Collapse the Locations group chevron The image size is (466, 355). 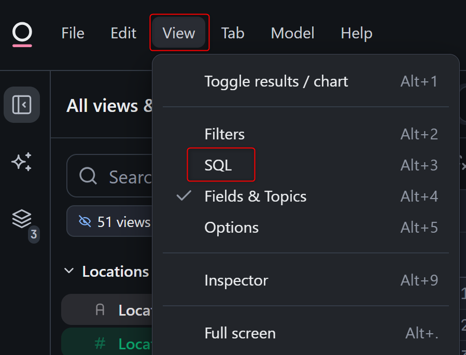pos(69,271)
